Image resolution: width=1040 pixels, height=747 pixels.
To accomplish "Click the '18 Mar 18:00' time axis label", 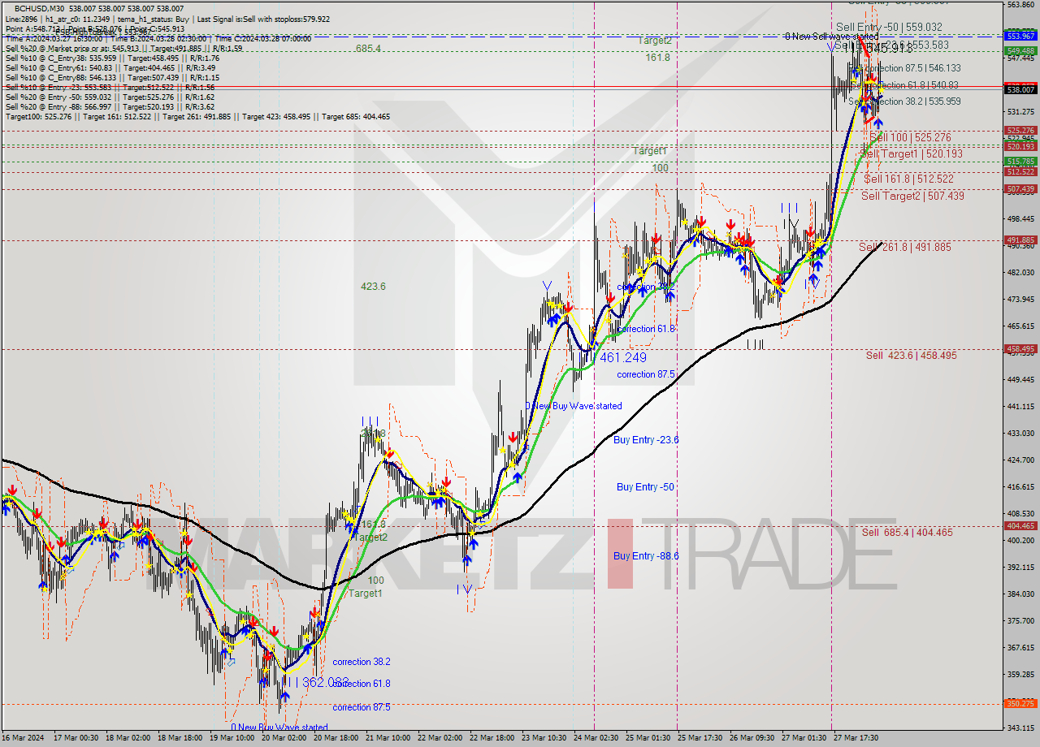I will point(180,738).
